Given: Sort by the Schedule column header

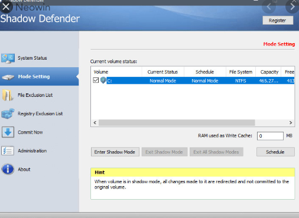Looking at the screenshot, I should click(x=205, y=72).
